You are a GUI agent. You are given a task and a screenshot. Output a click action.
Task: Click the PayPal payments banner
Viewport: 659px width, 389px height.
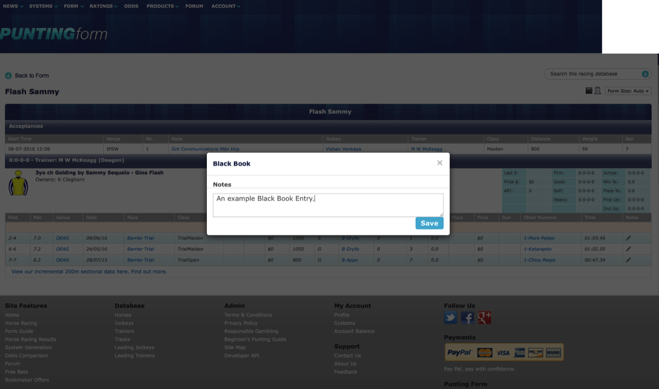(504, 353)
